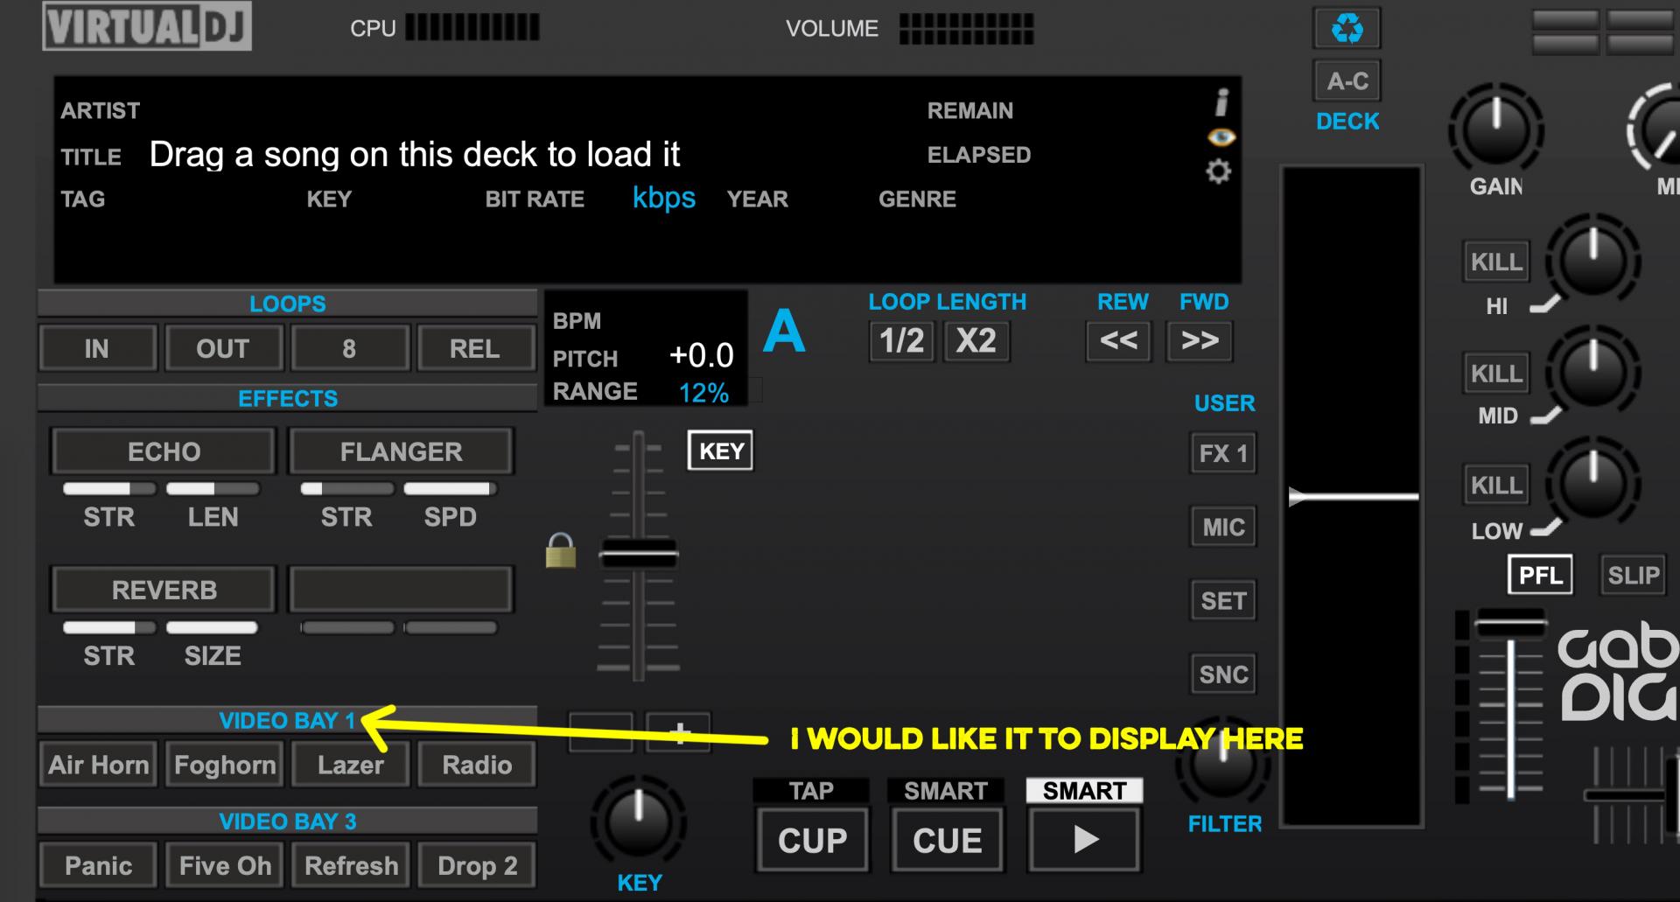Click the blue recycle icon above A-C

1347,29
